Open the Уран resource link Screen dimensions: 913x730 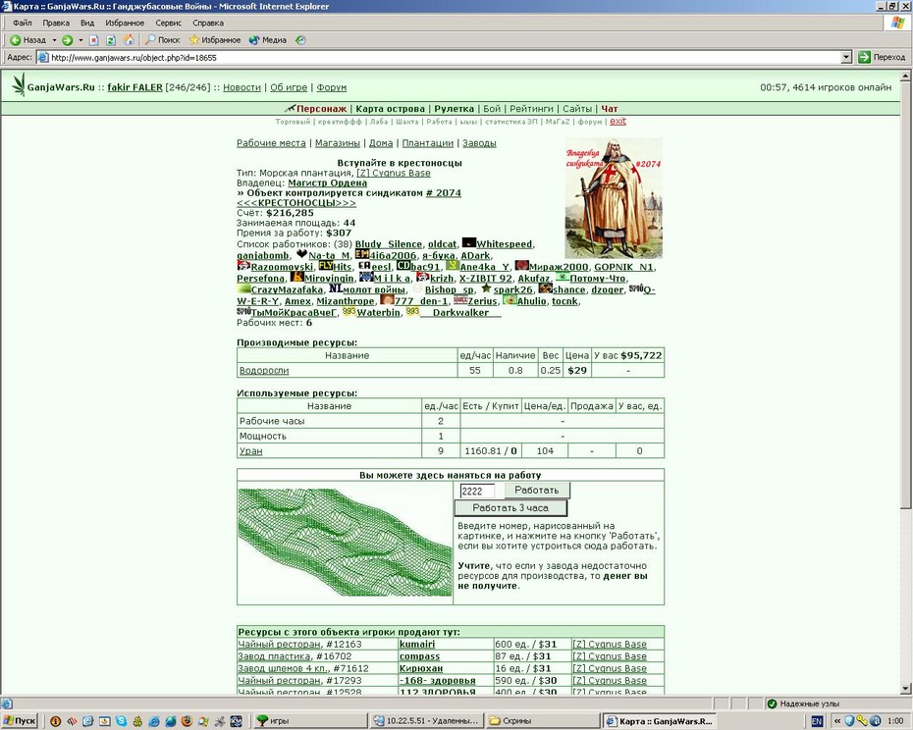click(251, 450)
